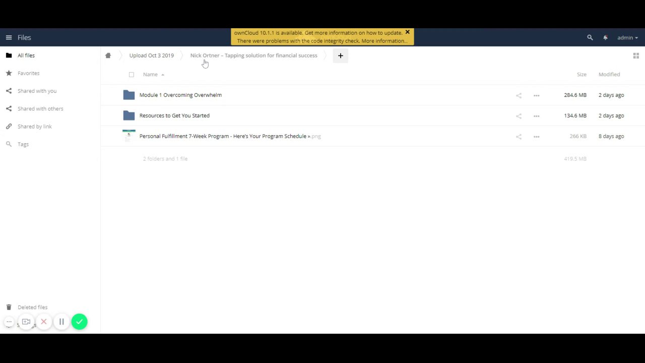Click the Deleted files trash icon
This screenshot has height=363, width=645.
point(9,307)
